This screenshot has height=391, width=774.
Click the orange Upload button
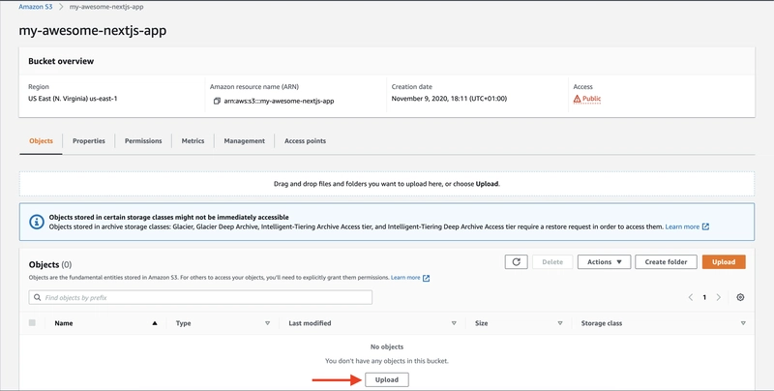tap(724, 261)
